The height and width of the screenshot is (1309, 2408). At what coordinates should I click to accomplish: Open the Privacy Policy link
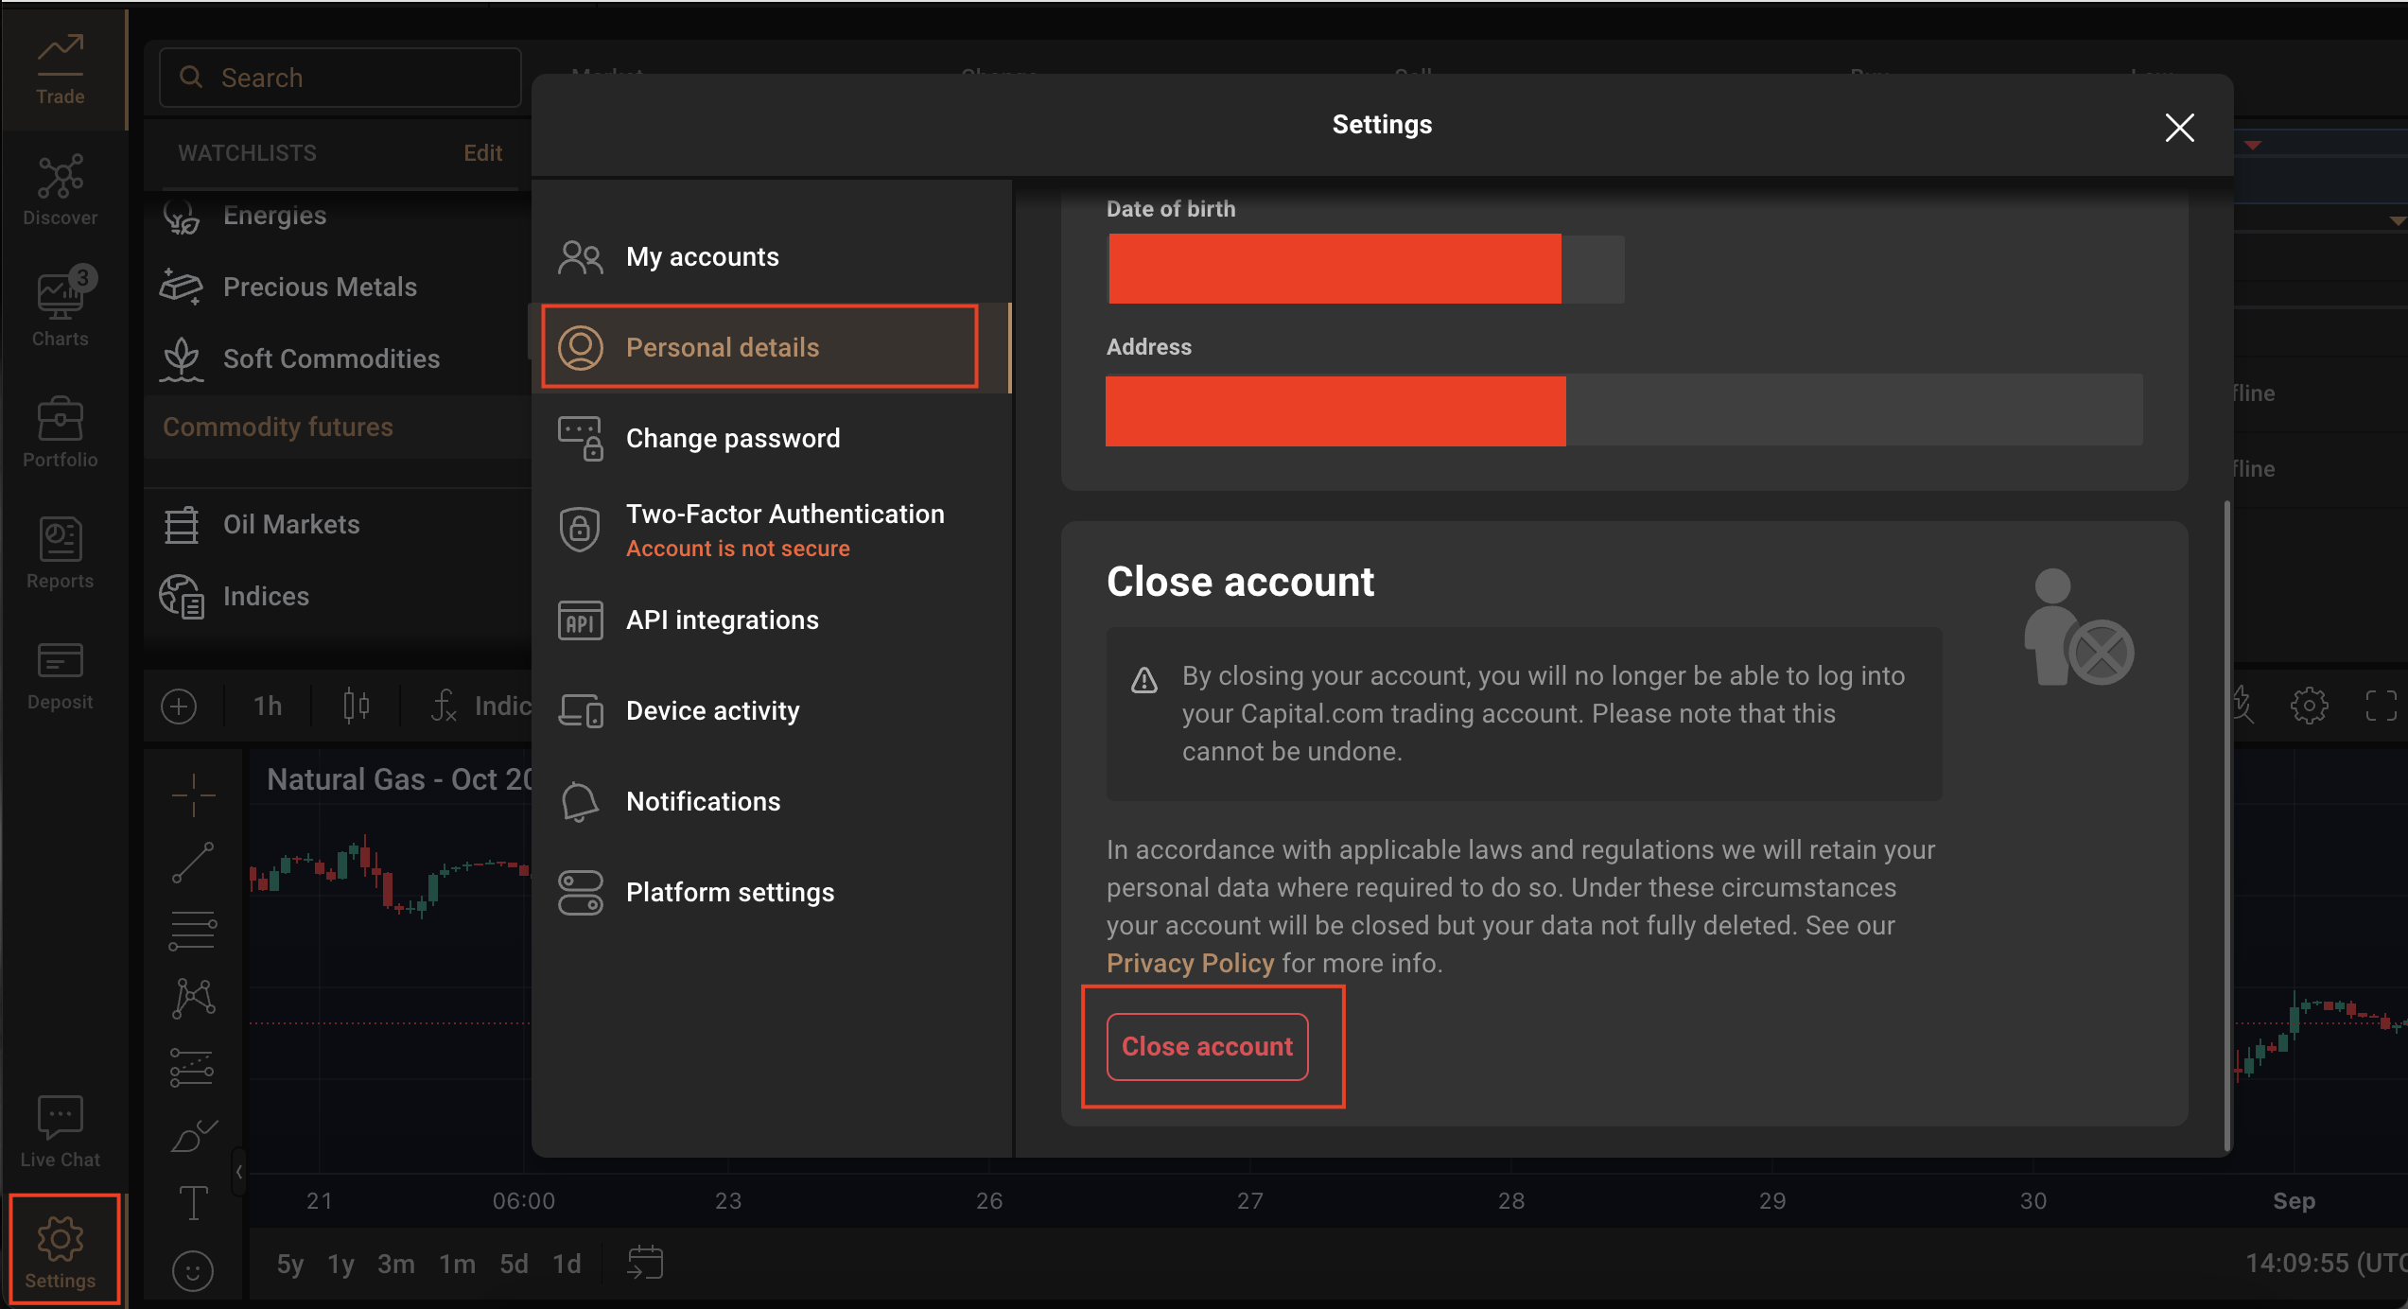coord(1190,964)
